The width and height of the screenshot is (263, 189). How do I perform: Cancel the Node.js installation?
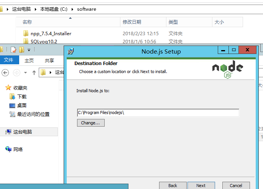tap(236, 185)
